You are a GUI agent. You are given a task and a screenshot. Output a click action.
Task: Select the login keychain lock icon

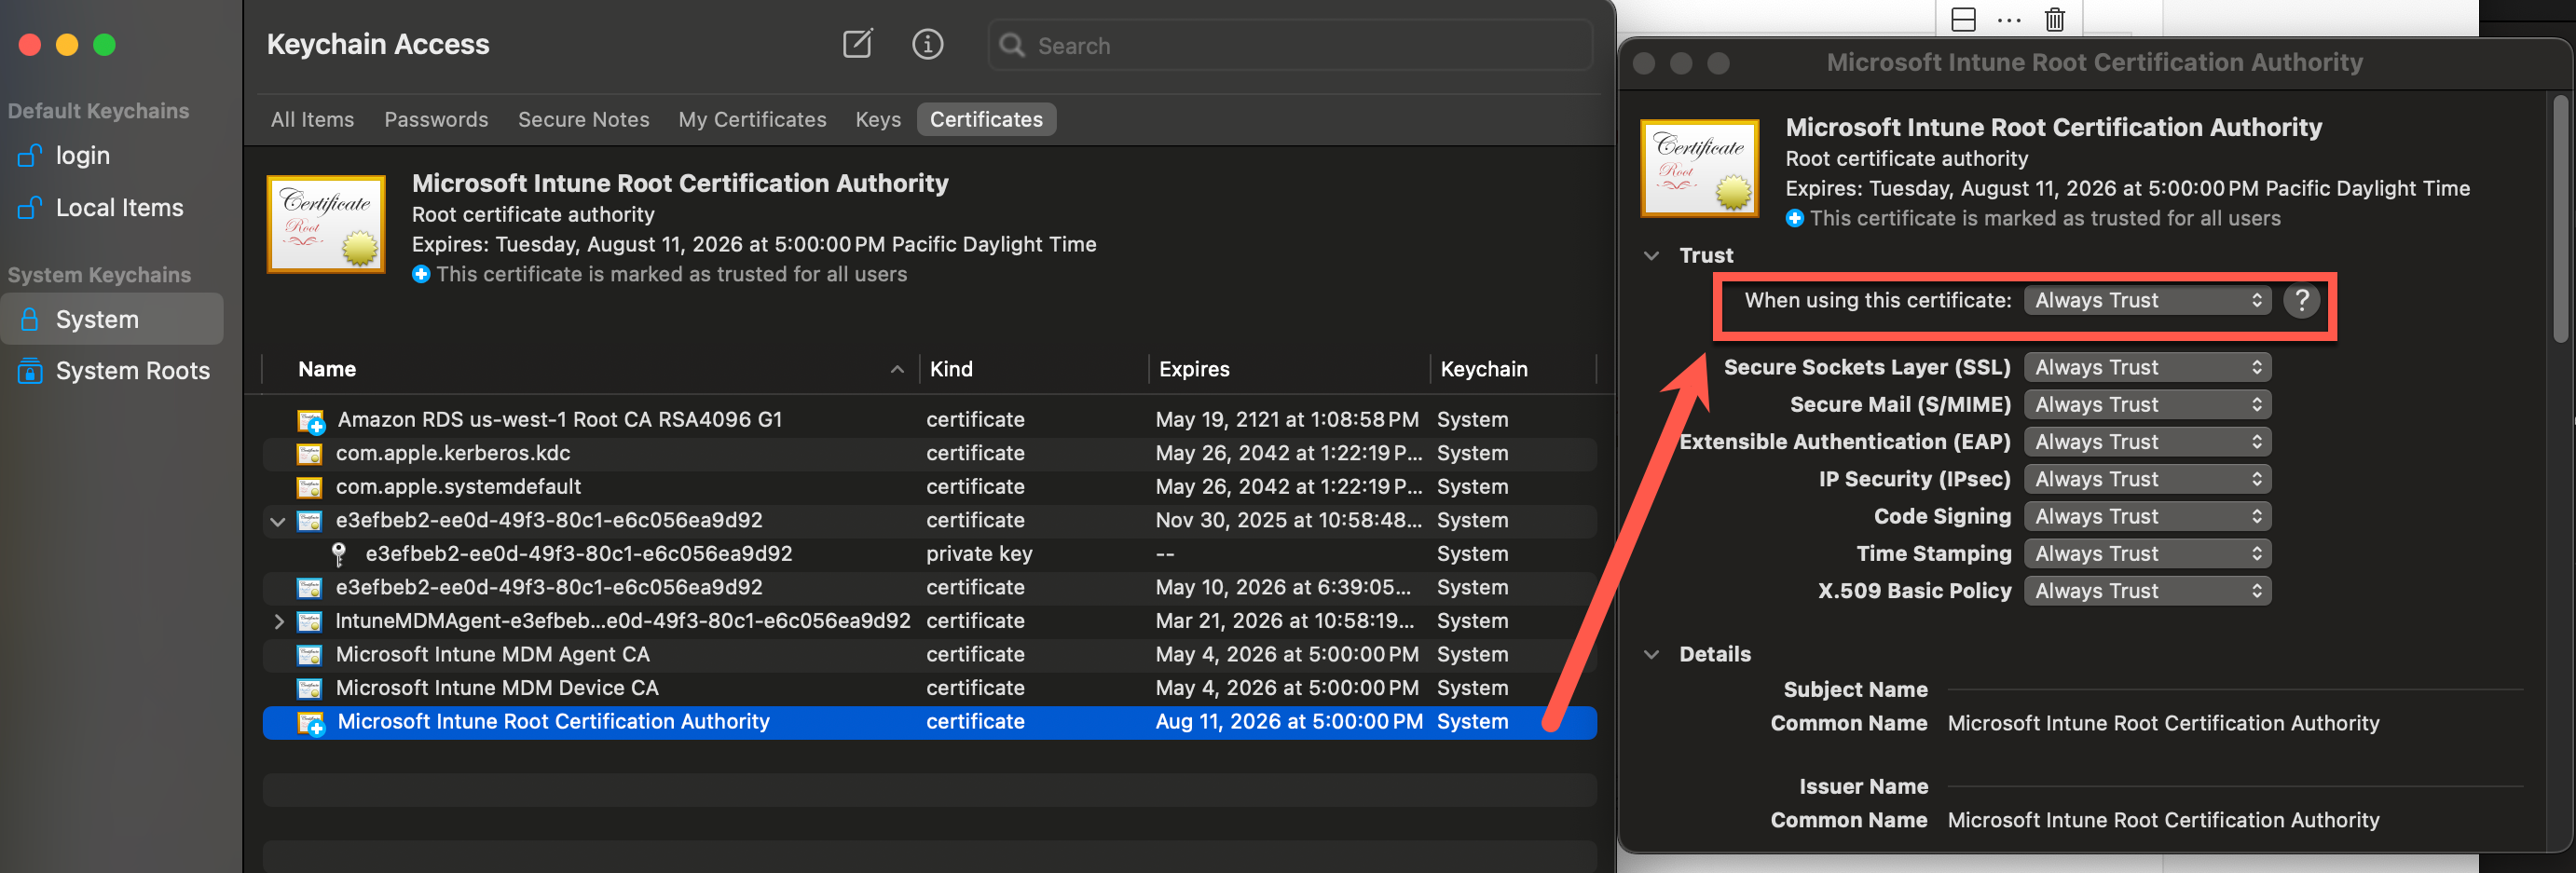(30, 156)
